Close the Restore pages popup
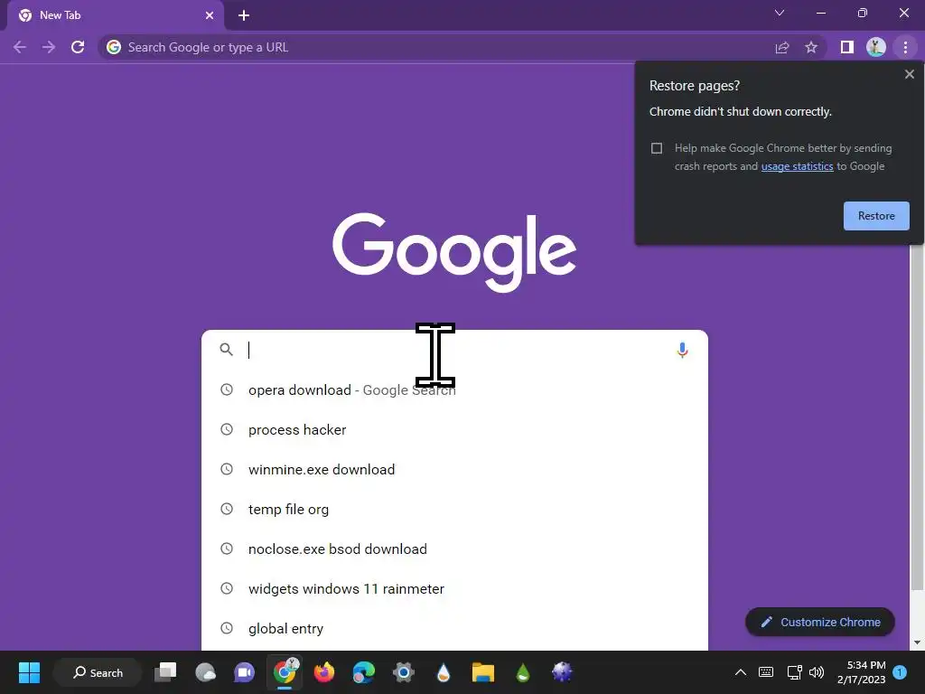Screen dimensions: 925x694 click(x=909, y=74)
